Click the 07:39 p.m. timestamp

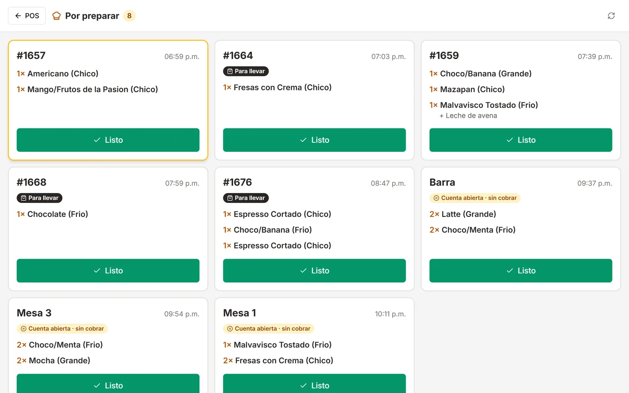(595, 57)
